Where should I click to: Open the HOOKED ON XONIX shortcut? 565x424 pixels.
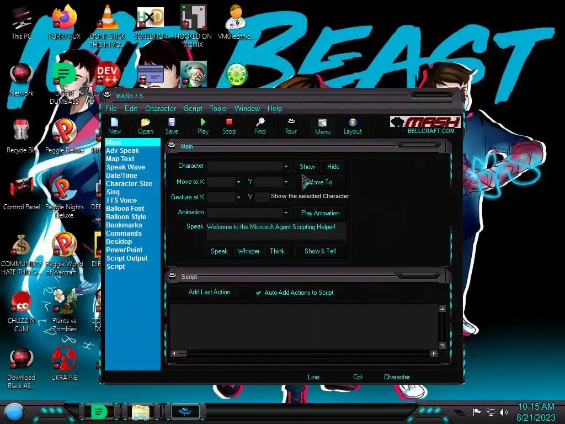[193, 26]
